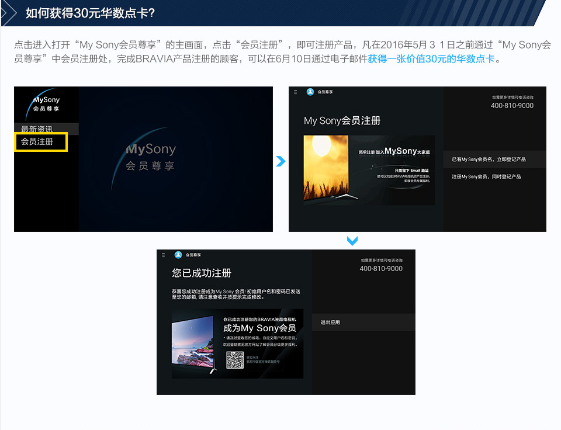Viewport: 561px width, 430px height.
Task: Click the user avatar icon on the My Sony会员注册 screen
Action: click(310, 92)
